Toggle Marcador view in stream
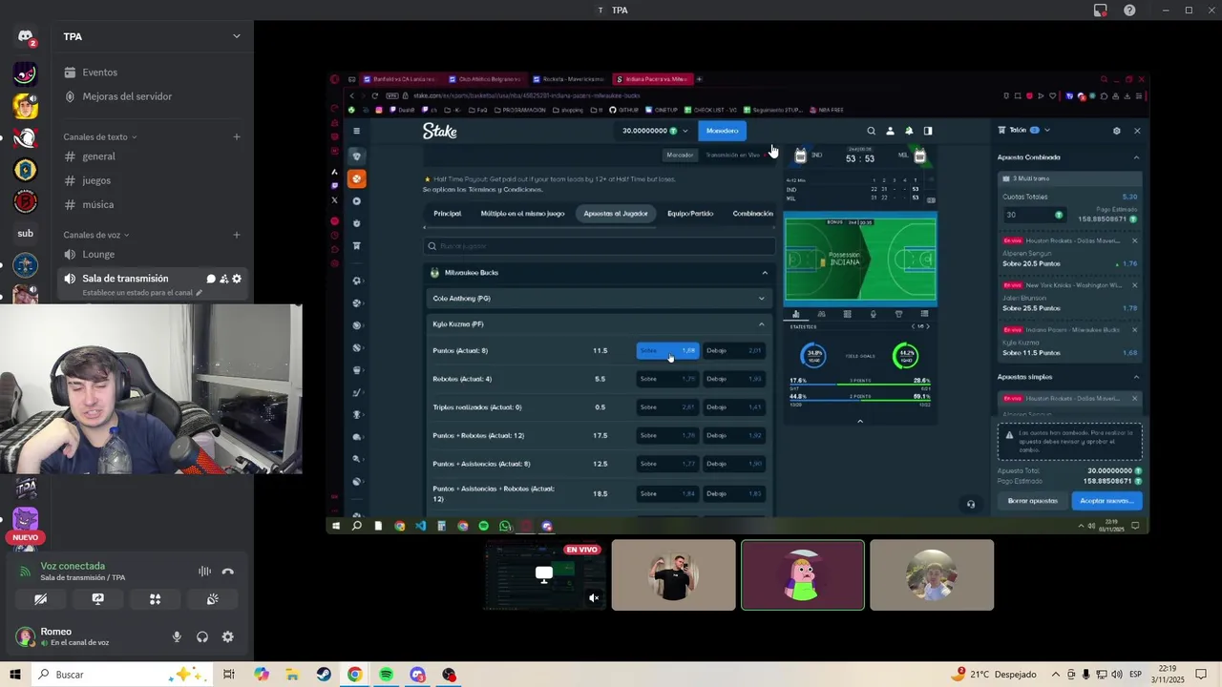 pos(680,155)
